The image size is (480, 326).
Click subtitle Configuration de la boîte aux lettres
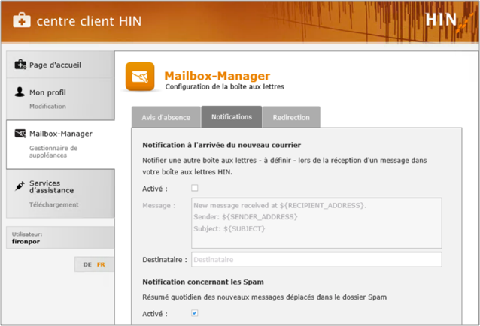pyautogui.click(x=225, y=87)
